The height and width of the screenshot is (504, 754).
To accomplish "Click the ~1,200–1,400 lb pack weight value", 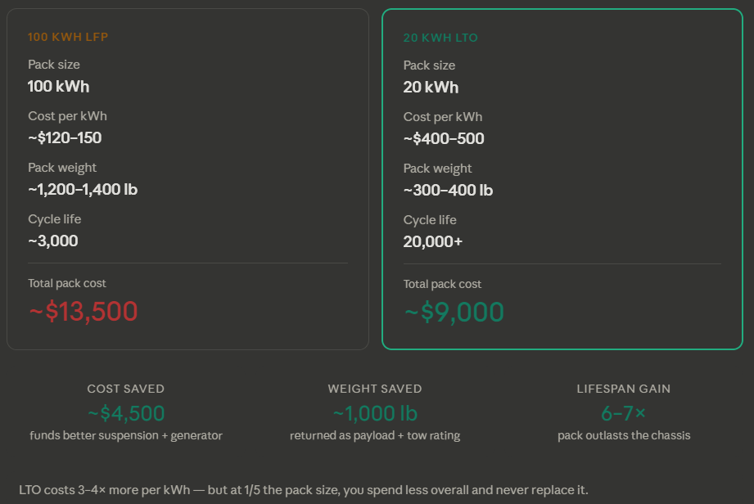I will click(83, 189).
